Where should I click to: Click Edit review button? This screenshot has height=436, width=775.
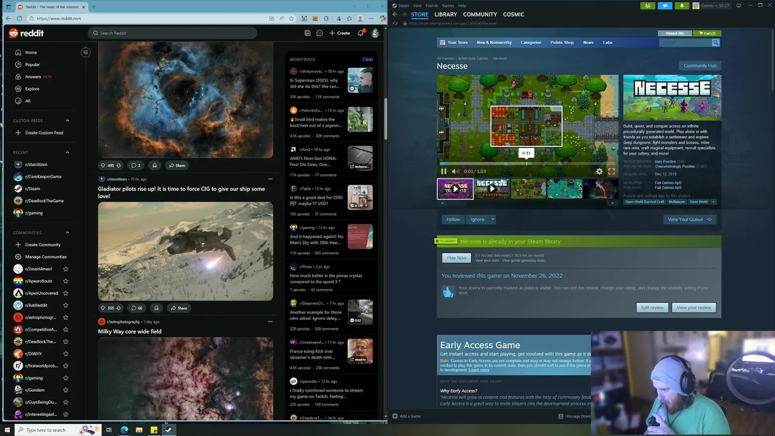click(652, 308)
